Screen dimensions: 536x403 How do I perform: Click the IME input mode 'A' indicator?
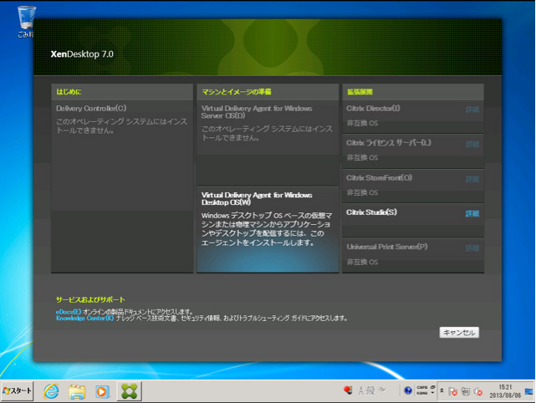360,390
